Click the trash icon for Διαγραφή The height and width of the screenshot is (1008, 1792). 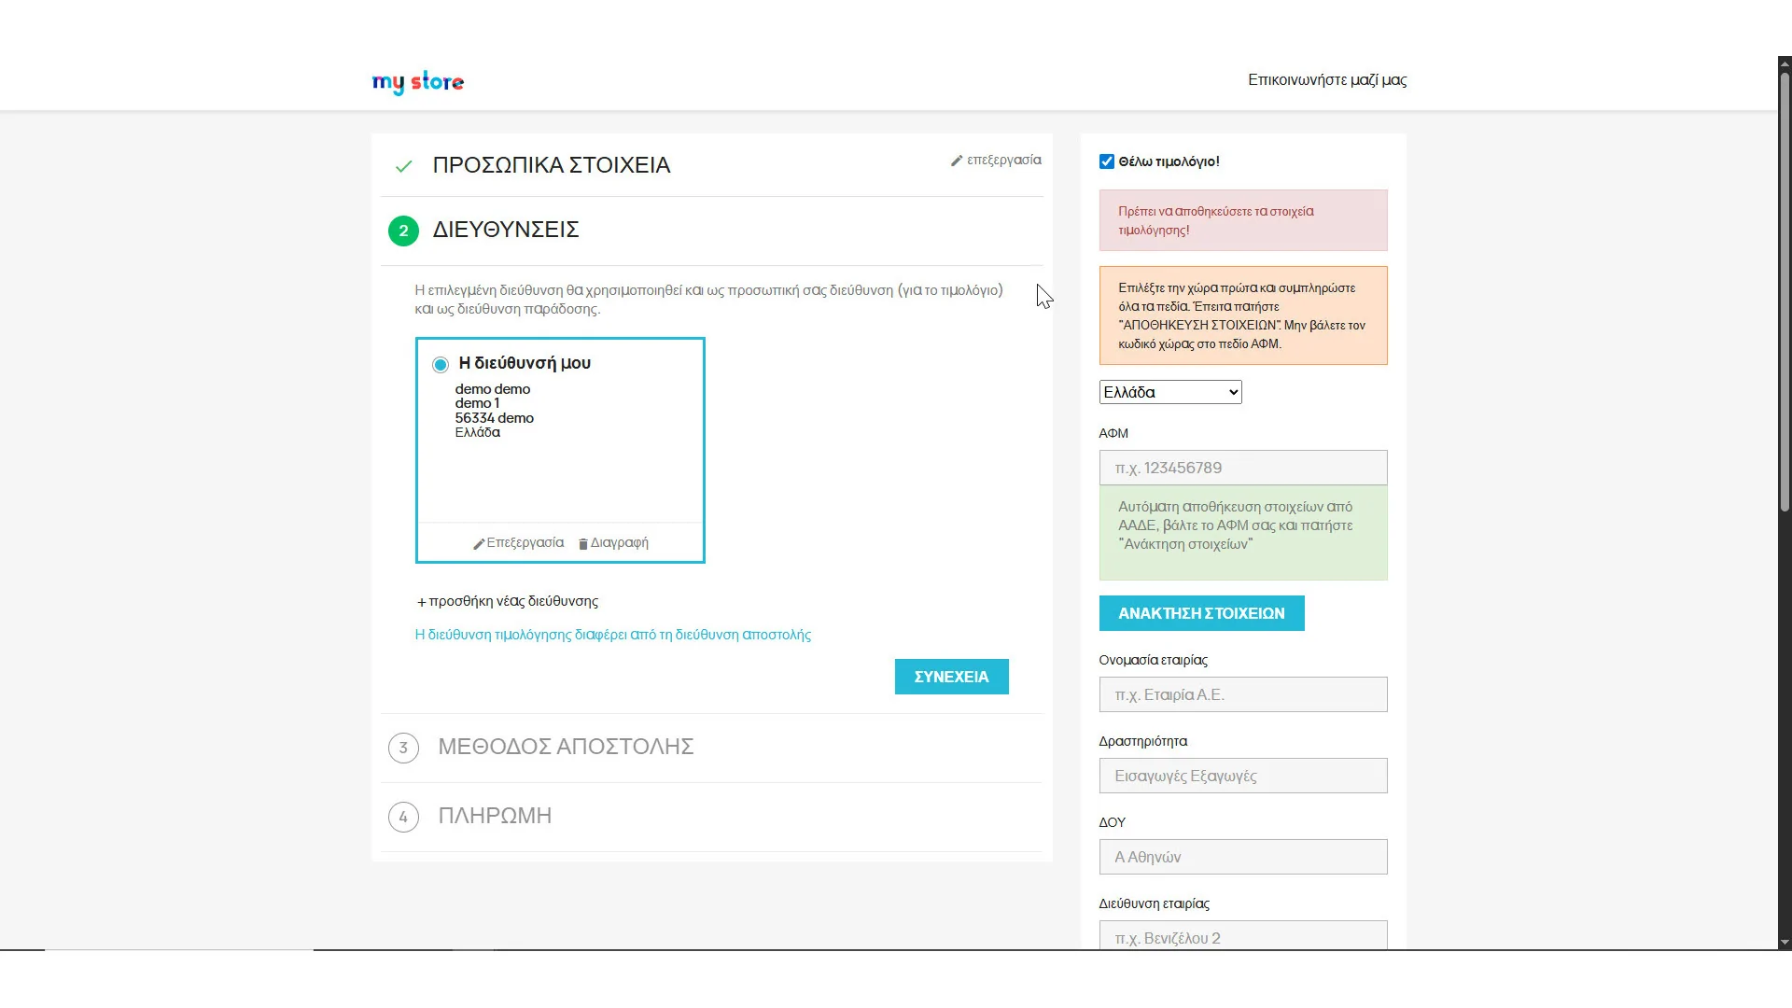point(583,544)
